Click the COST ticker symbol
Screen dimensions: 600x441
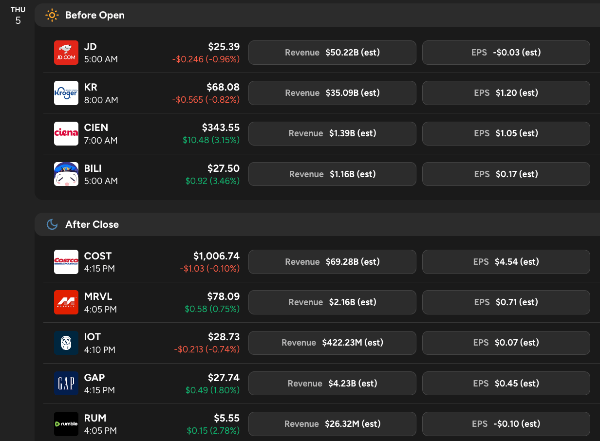pos(98,256)
